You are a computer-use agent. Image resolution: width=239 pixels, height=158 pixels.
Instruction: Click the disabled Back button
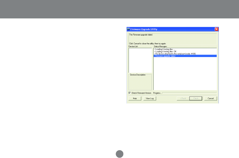pyautogui.click(x=183, y=98)
